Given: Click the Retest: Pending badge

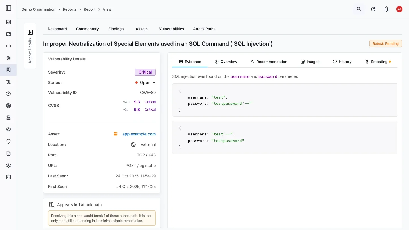Looking at the screenshot, I should (386, 43).
